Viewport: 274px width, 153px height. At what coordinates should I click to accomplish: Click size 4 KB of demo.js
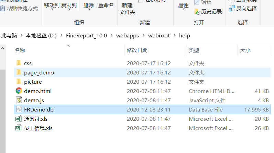click(263, 100)
